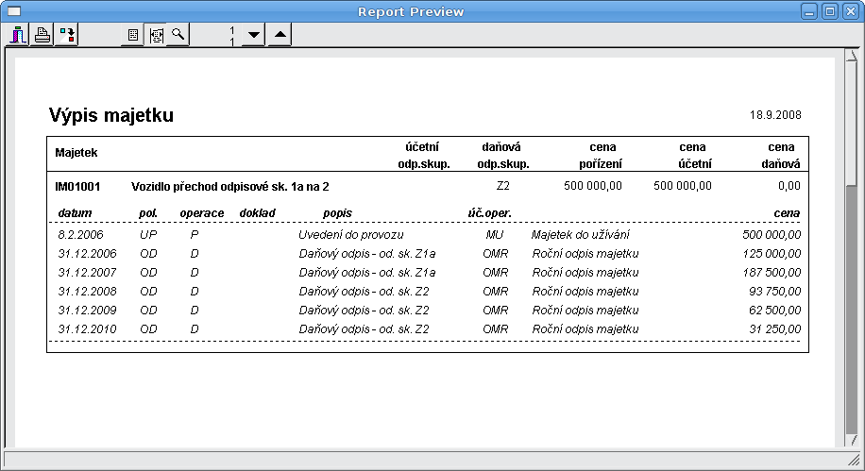Click the page number indicator in toolbar

[231, 36]
